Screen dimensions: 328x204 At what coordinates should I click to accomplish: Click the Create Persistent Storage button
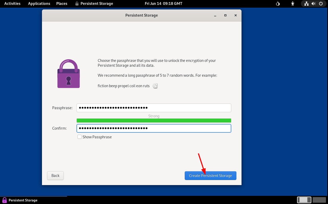pyautogui.click(x=210, y=176)
